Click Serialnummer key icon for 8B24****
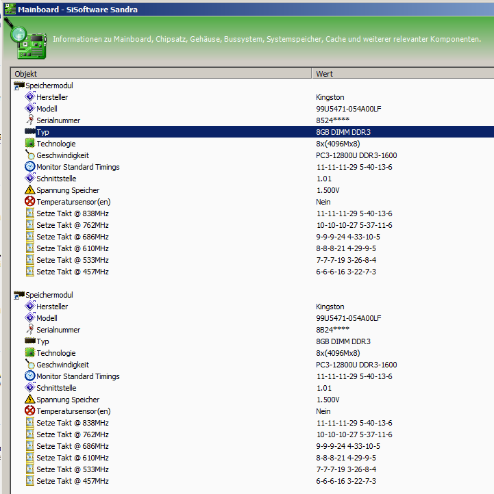 coord(30,329)
